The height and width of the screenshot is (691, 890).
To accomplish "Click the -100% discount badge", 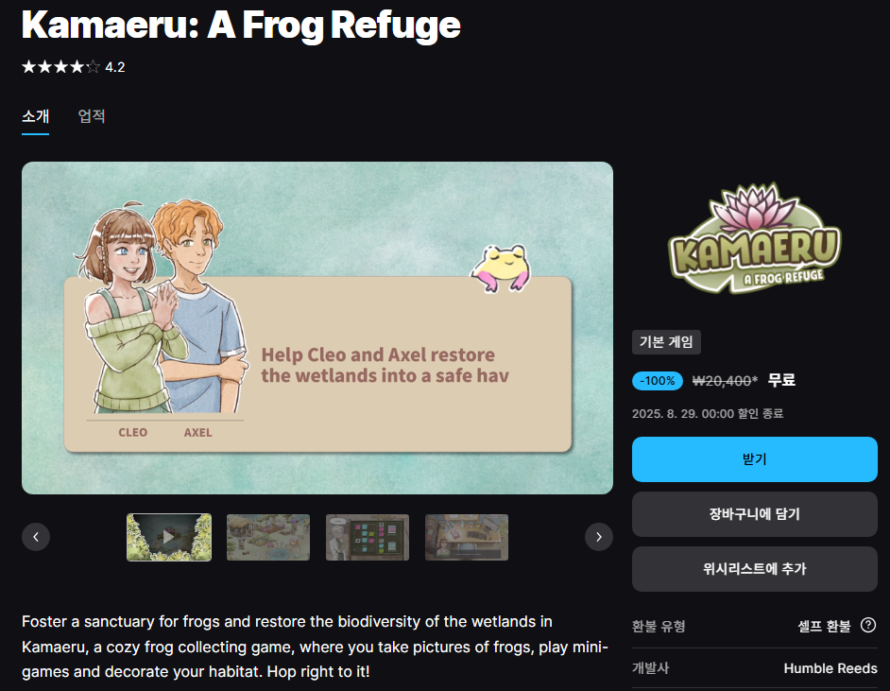I will coord(658,380).
